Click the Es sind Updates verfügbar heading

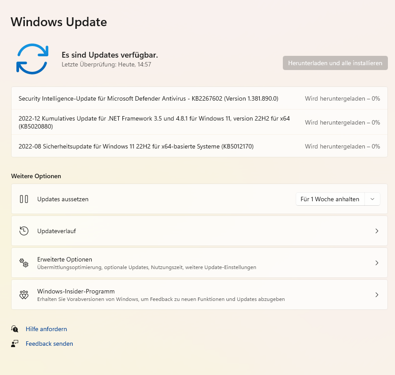pos(110,55)
